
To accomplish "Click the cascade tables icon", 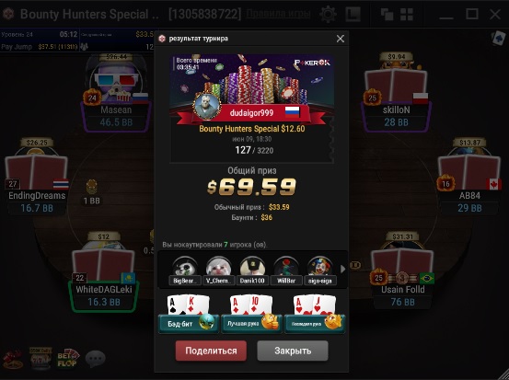I will [x=387, y=15].
